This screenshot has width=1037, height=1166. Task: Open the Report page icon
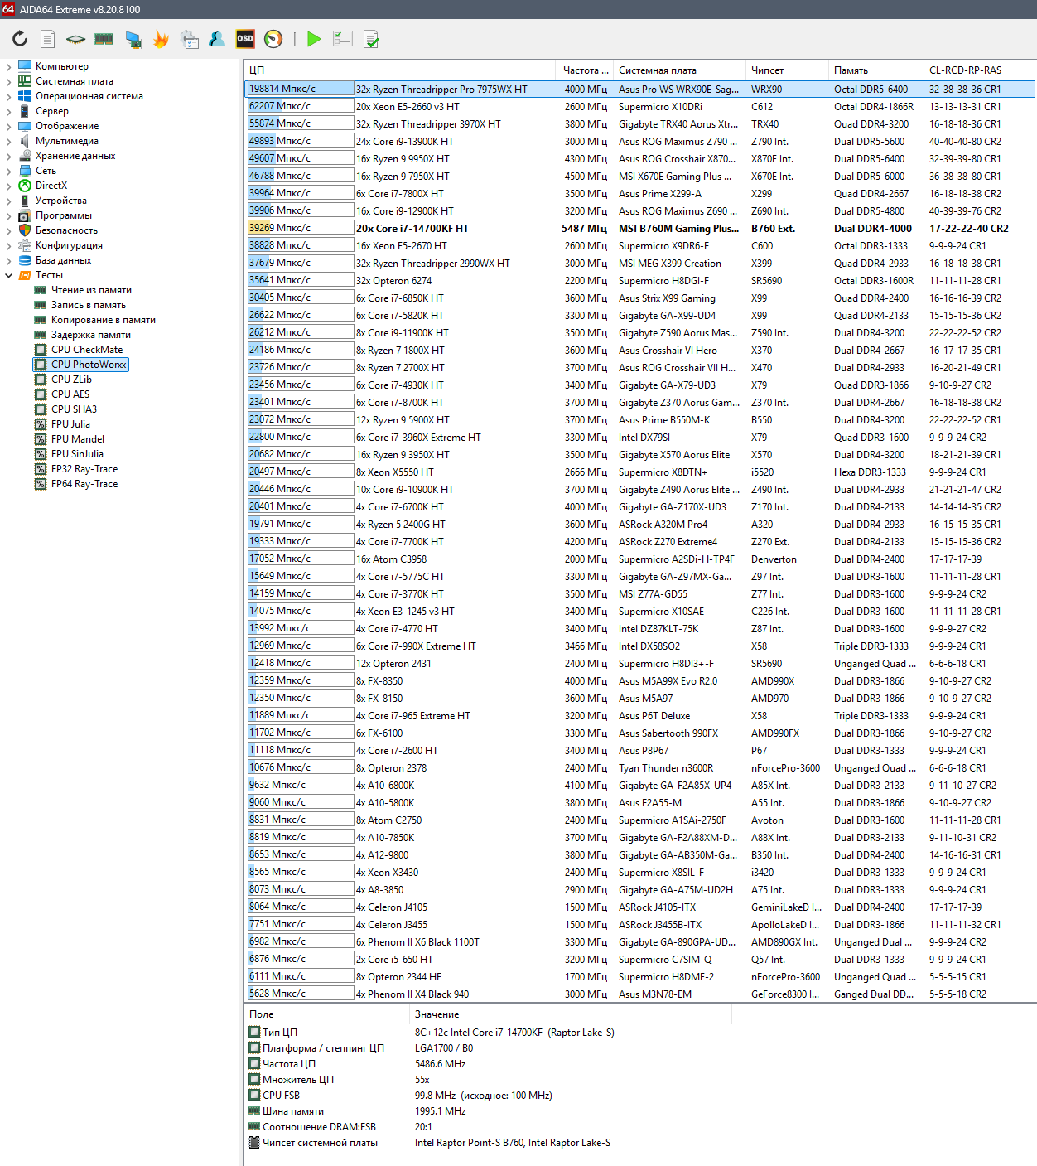[48, 38]
